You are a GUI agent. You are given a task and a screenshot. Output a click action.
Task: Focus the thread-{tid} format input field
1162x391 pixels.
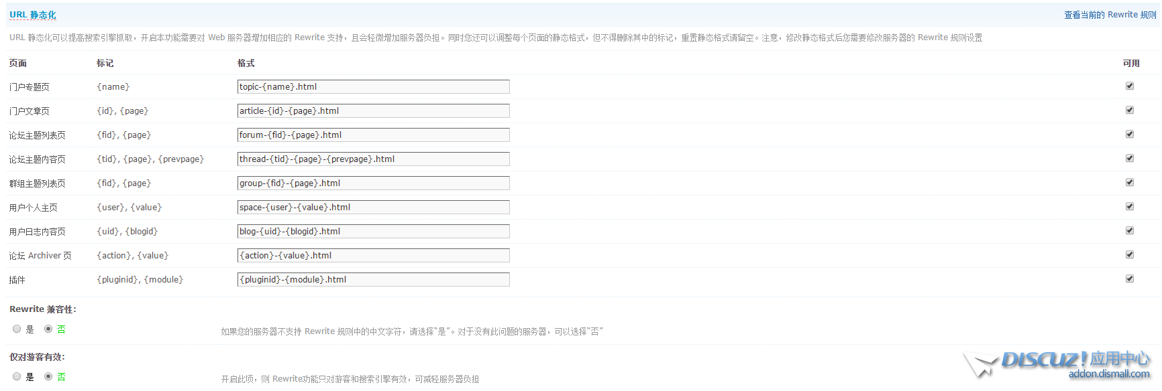click(x=373, y=159)
